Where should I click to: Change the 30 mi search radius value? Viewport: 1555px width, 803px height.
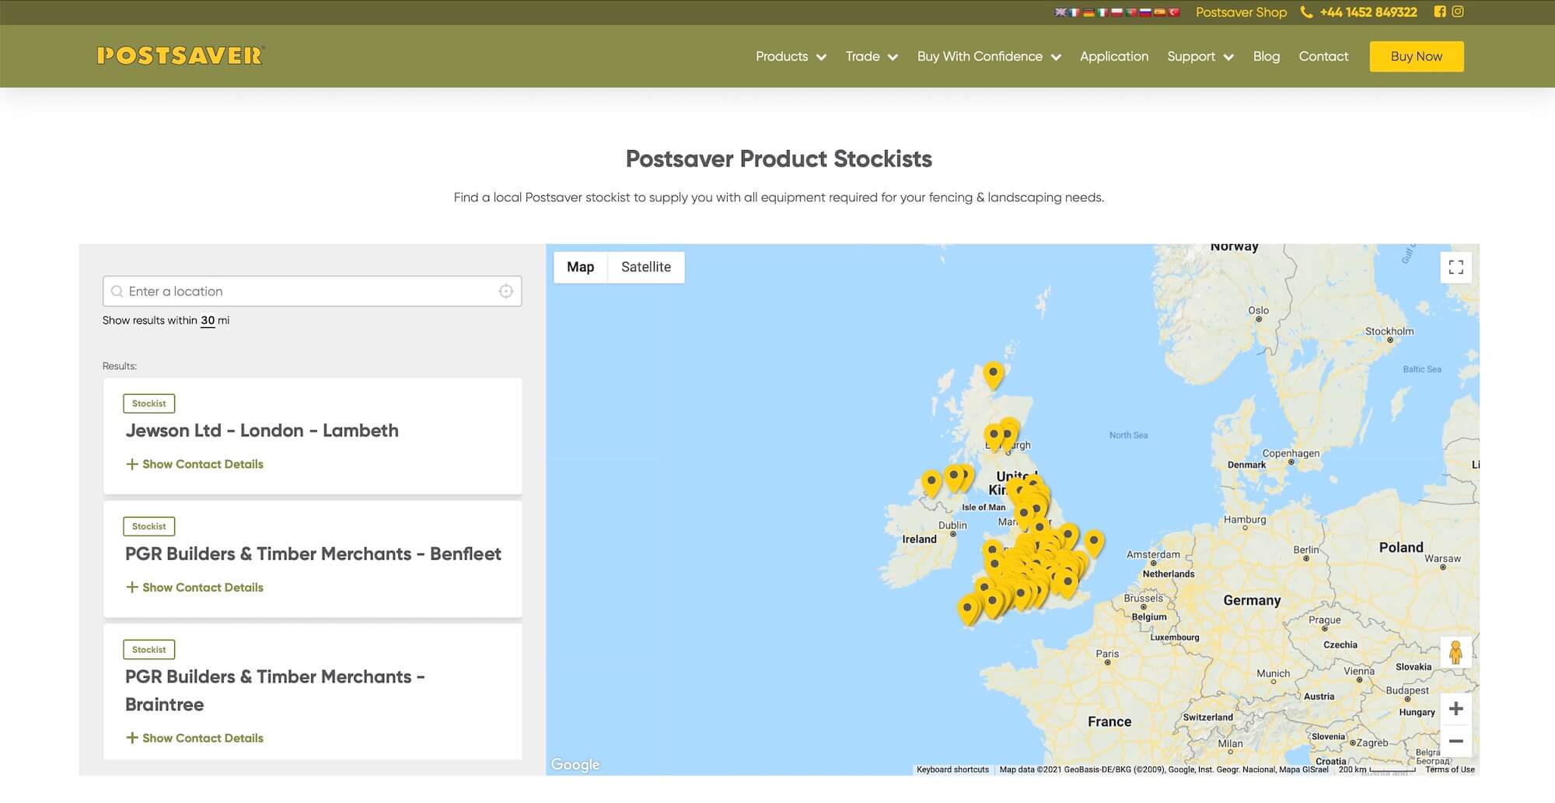[208, 320]
